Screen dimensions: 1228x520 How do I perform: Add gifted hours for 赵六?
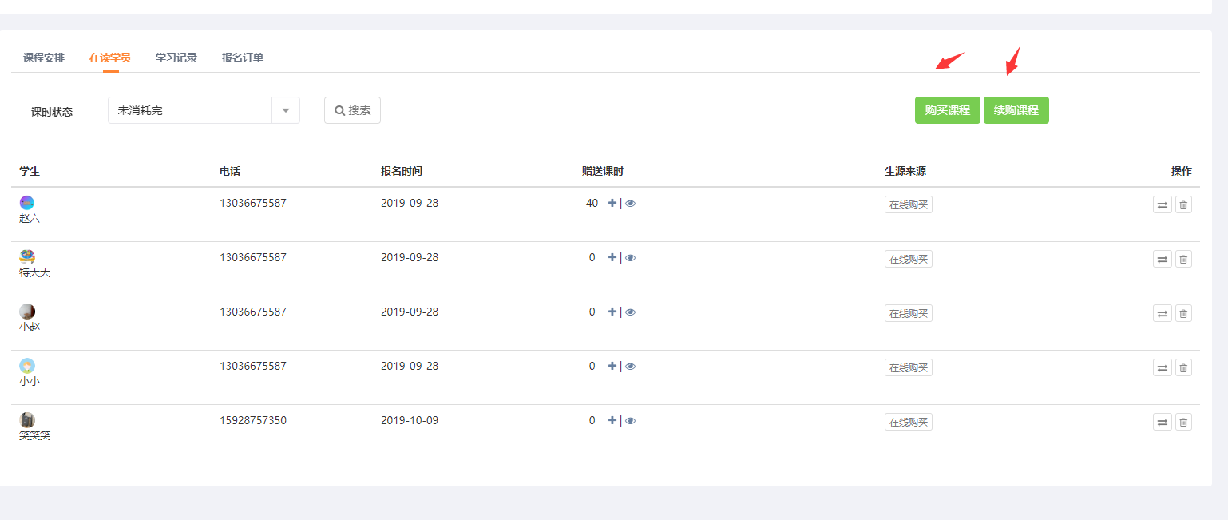pos(612,203)
